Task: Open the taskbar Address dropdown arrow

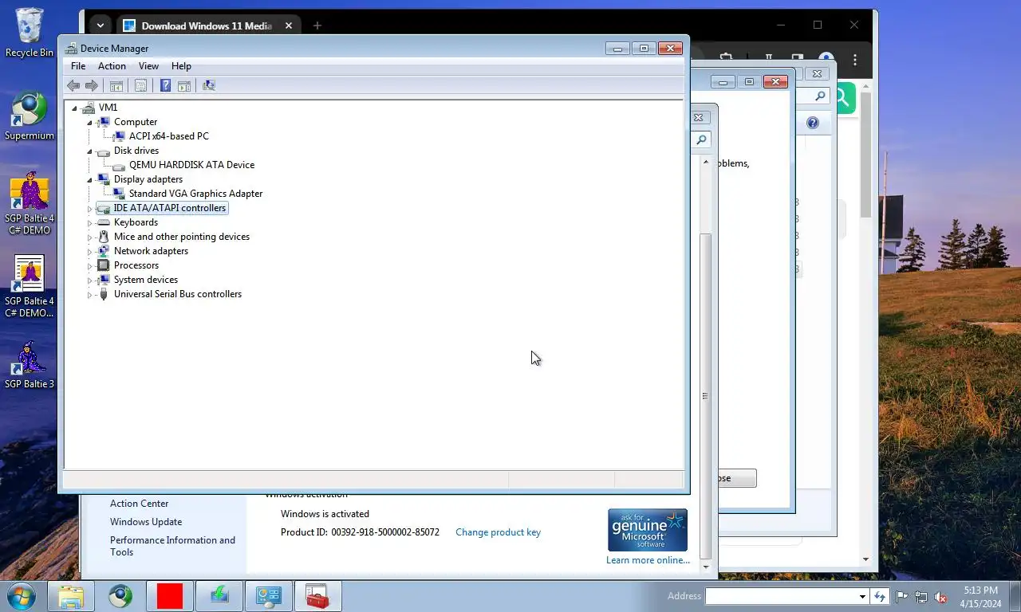Action: (862, 596)
